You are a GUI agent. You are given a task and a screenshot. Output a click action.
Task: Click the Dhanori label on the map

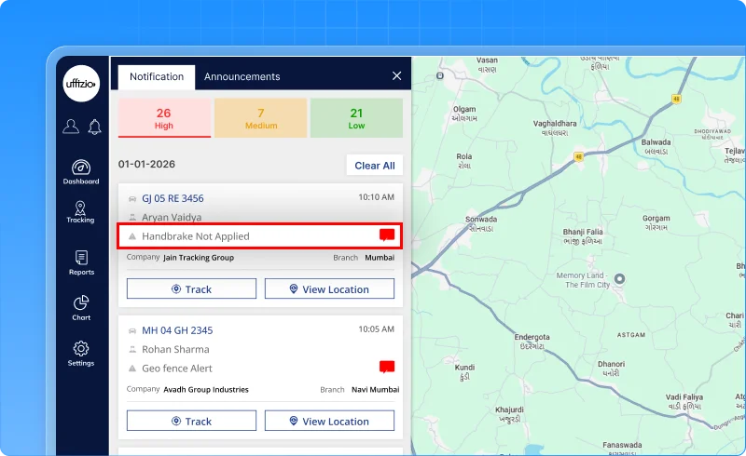612,364
